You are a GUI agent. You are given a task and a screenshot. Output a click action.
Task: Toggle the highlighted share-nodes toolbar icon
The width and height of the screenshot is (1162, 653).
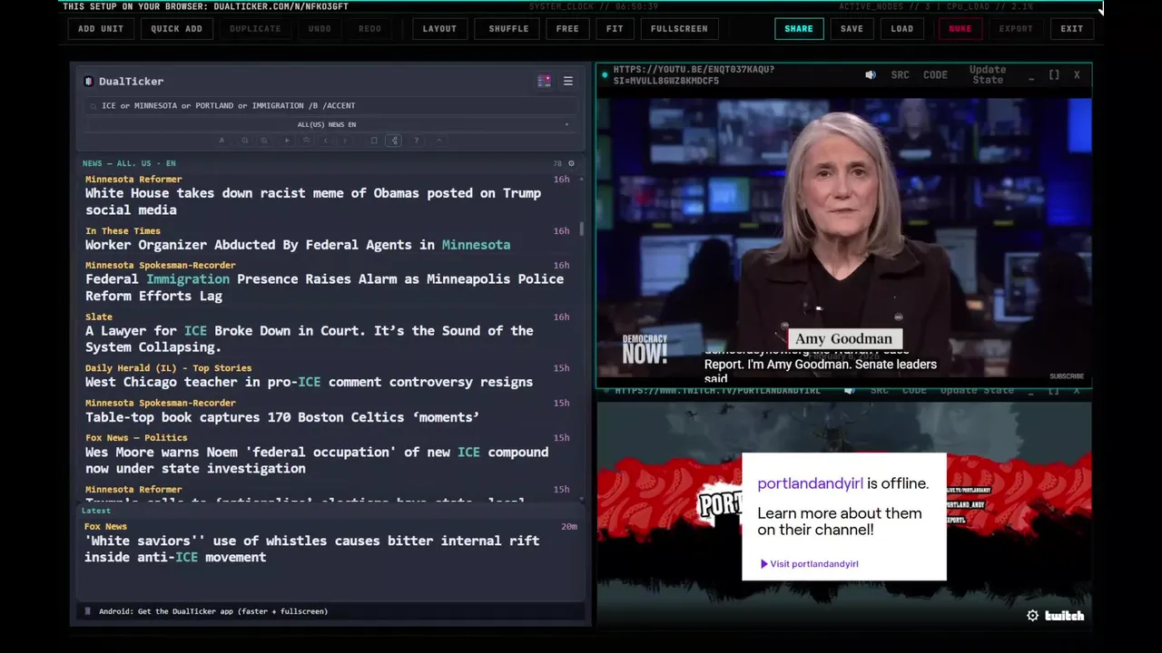coord(394,141)
